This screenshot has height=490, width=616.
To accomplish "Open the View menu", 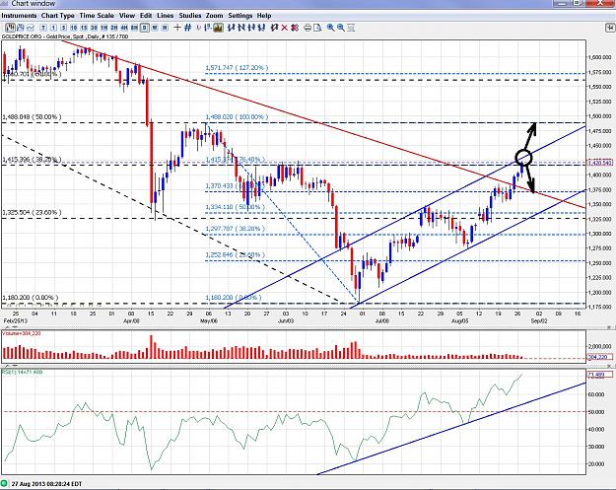I will point(127,16).
